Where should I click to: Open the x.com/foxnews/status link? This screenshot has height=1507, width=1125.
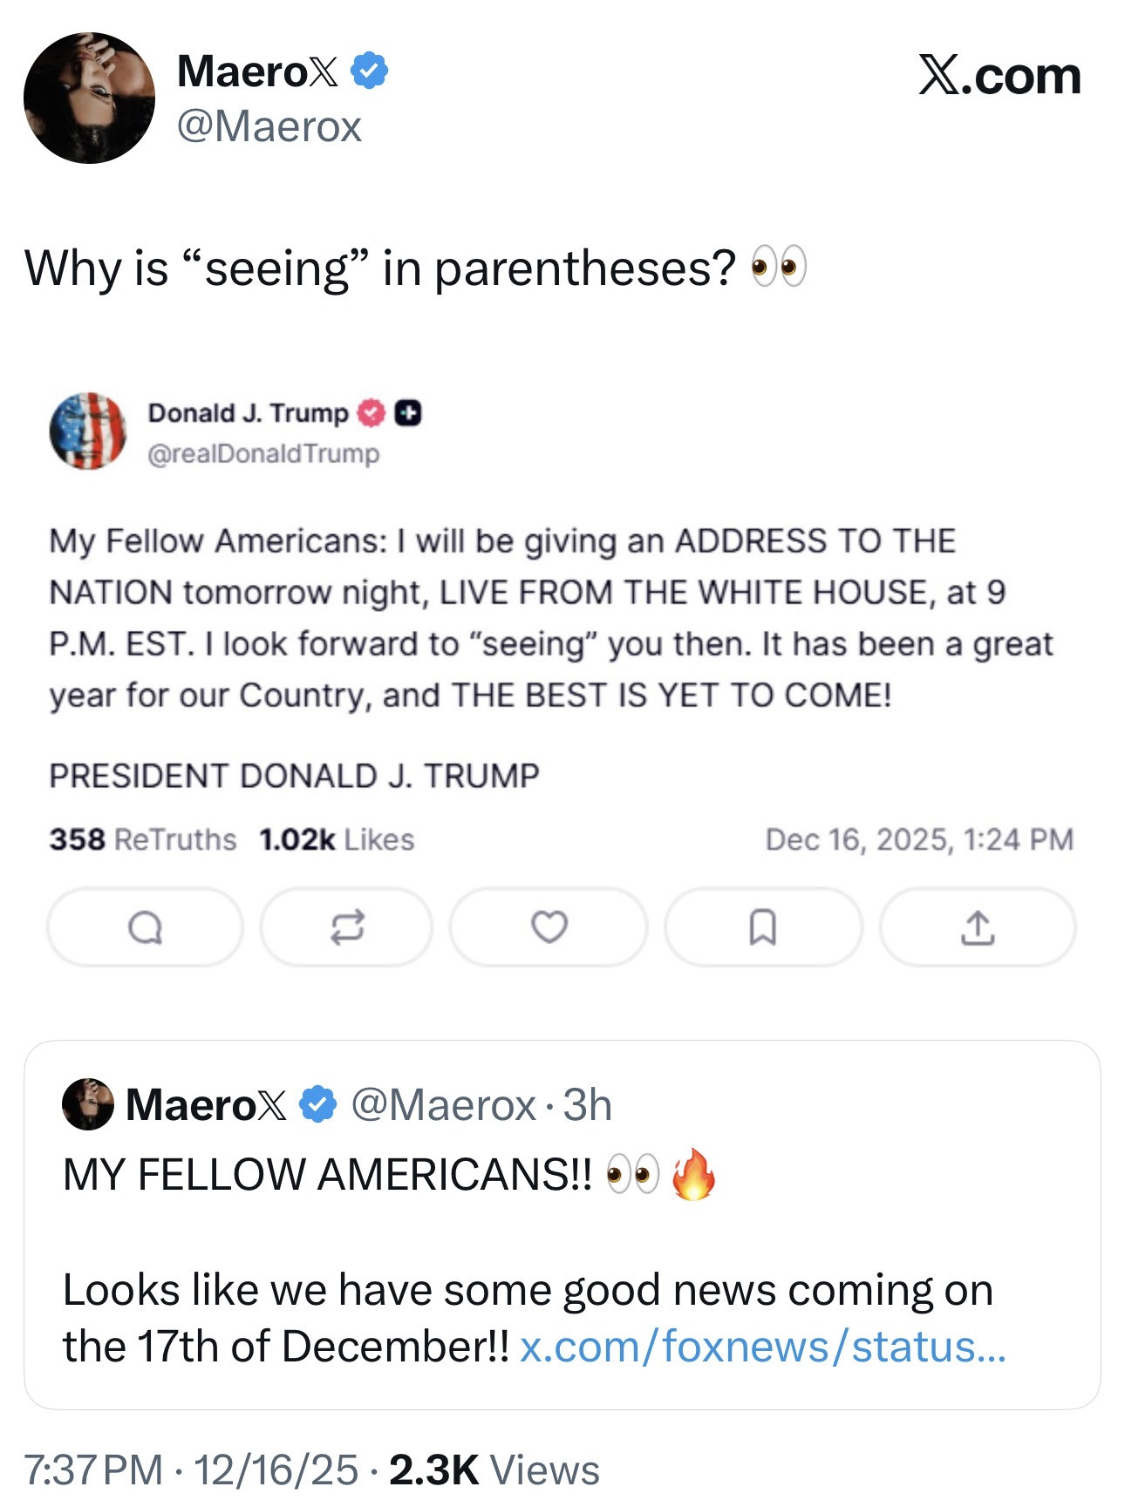763,1347
